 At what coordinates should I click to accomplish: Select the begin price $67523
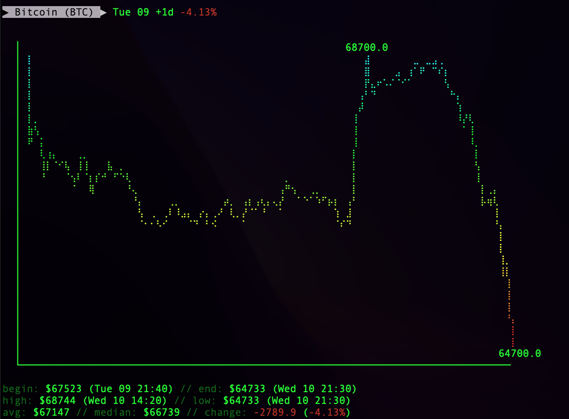tap(64, 389)
